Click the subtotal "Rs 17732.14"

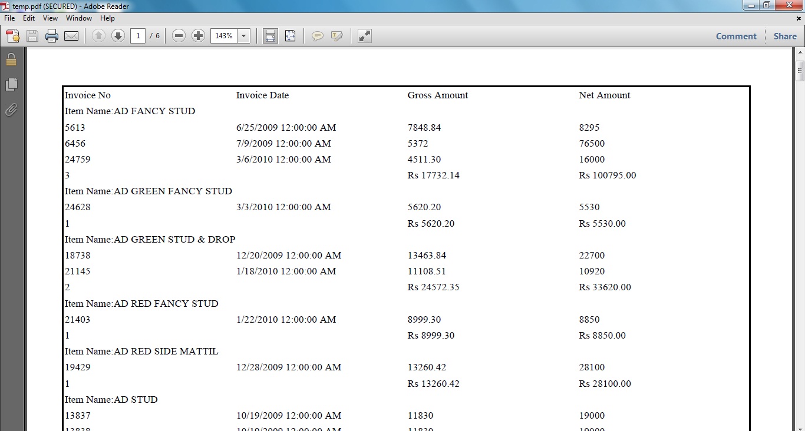click(x=434, y=175)
